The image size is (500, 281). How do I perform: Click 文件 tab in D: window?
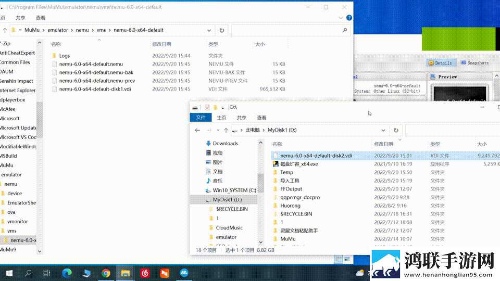pos(201,118)
